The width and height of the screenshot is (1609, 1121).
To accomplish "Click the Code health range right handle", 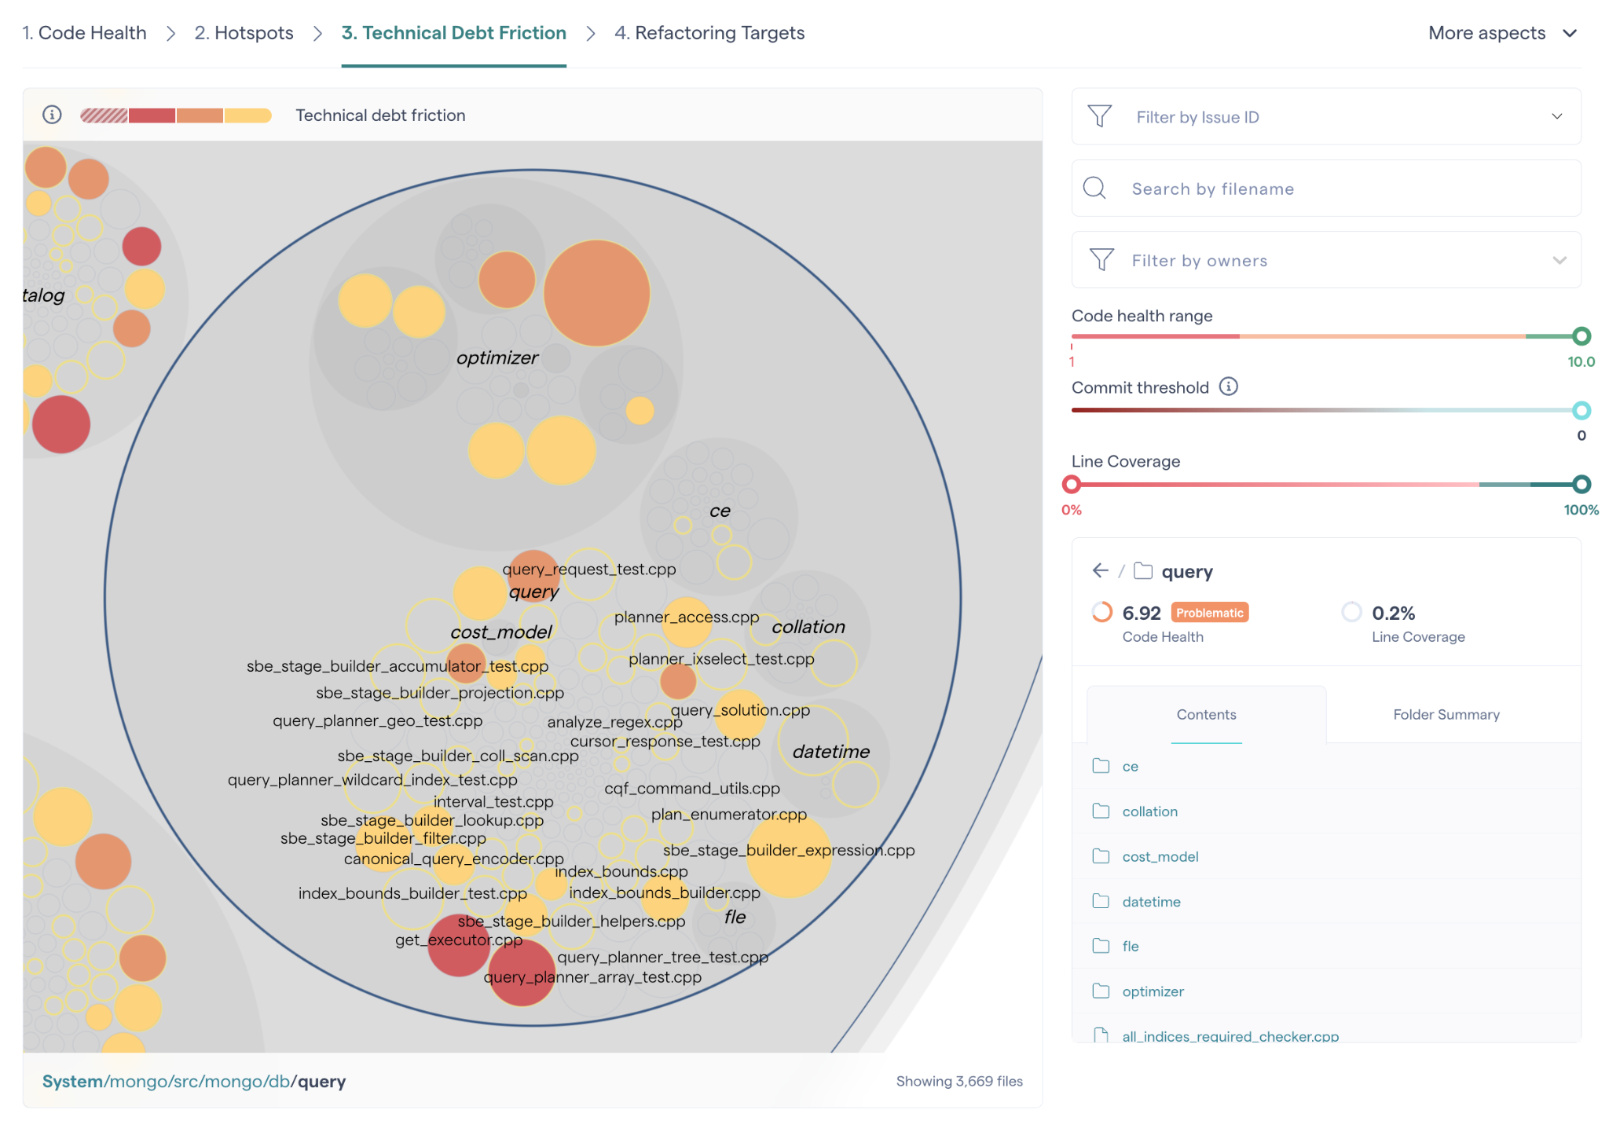I will 1582,336.
